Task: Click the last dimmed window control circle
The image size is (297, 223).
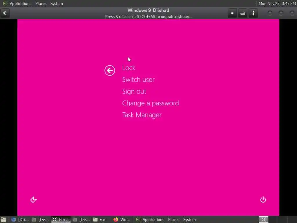Action: pyautogui.click(x=292, y=13)
